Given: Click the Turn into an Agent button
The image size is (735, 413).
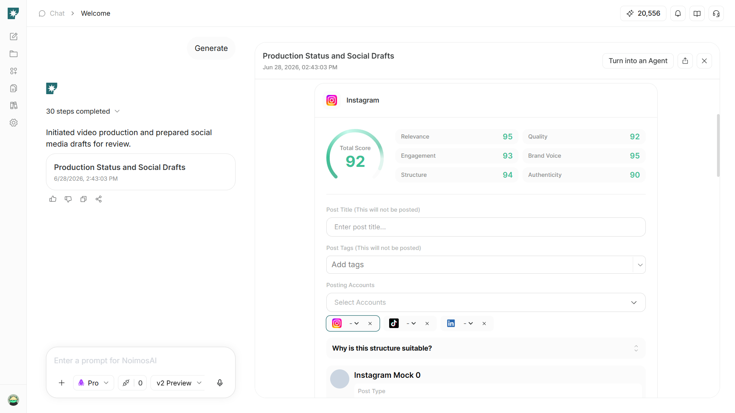Looking at the screenshot, I should coord(638,61).
